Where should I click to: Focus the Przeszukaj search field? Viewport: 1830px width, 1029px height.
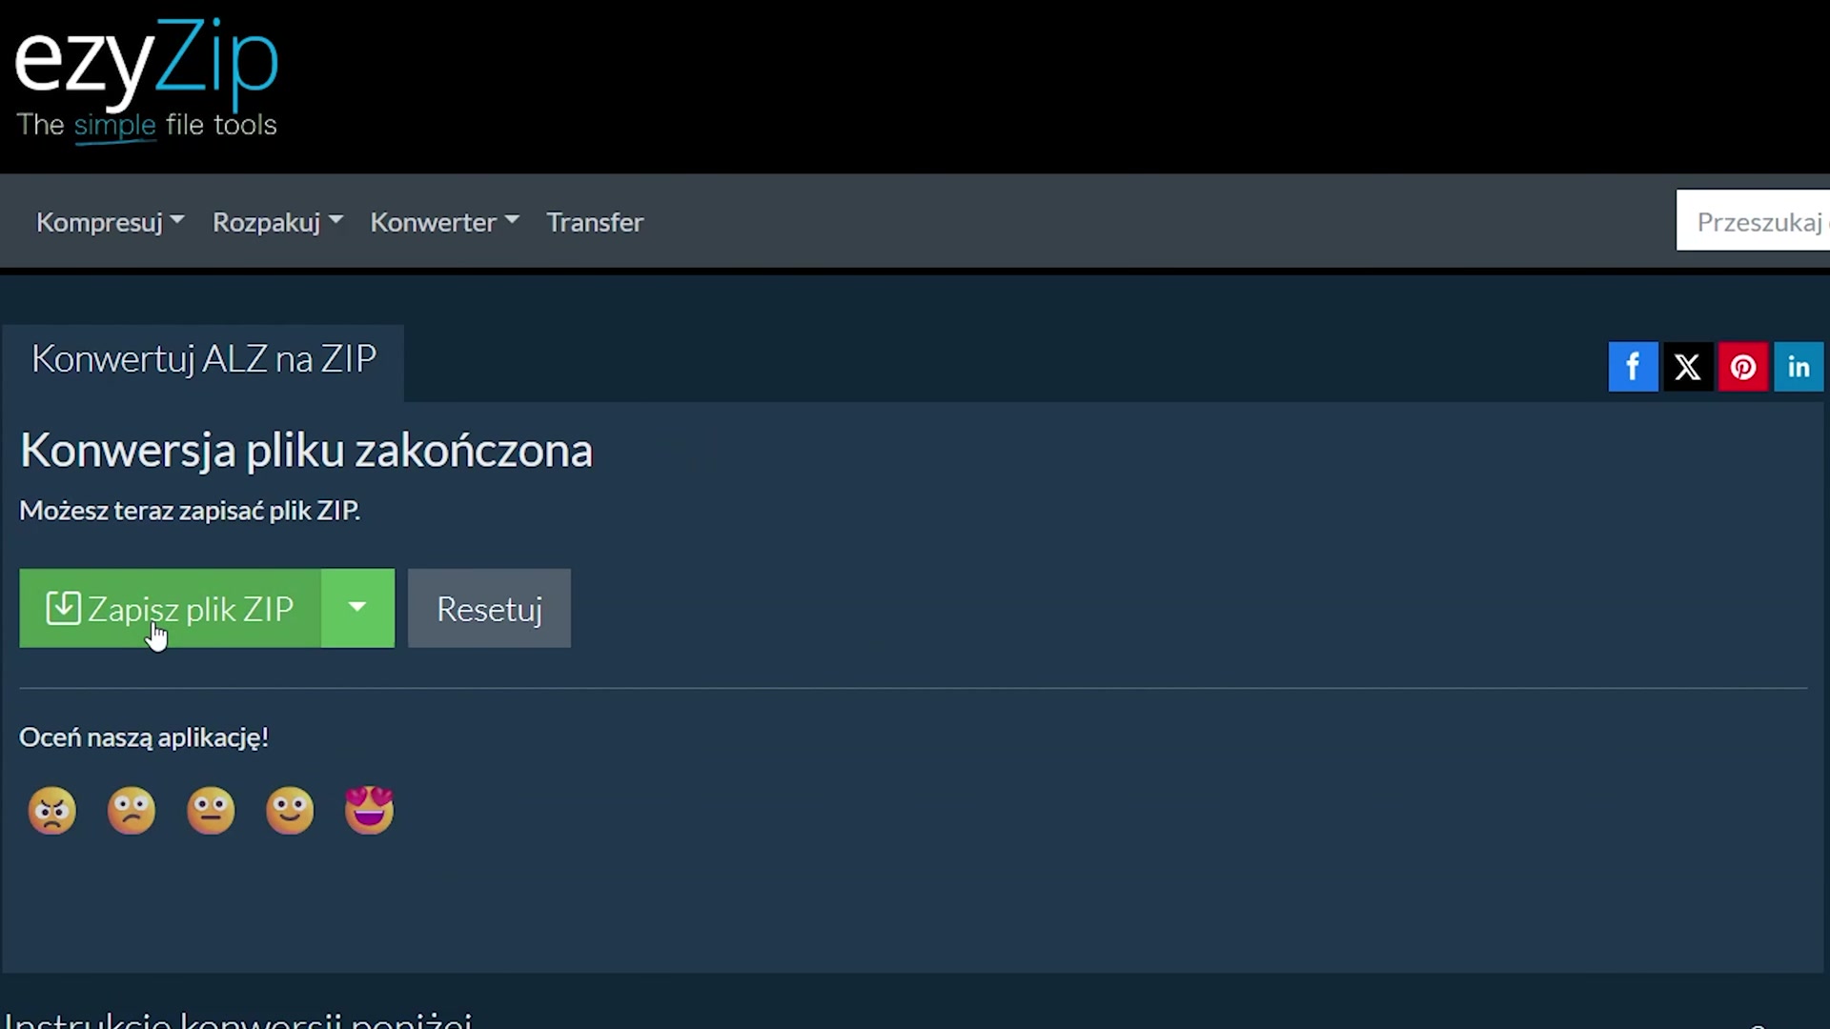[1753, 222]
